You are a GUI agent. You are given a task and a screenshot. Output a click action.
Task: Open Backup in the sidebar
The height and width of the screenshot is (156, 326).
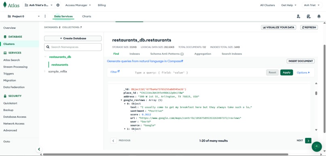8,110
